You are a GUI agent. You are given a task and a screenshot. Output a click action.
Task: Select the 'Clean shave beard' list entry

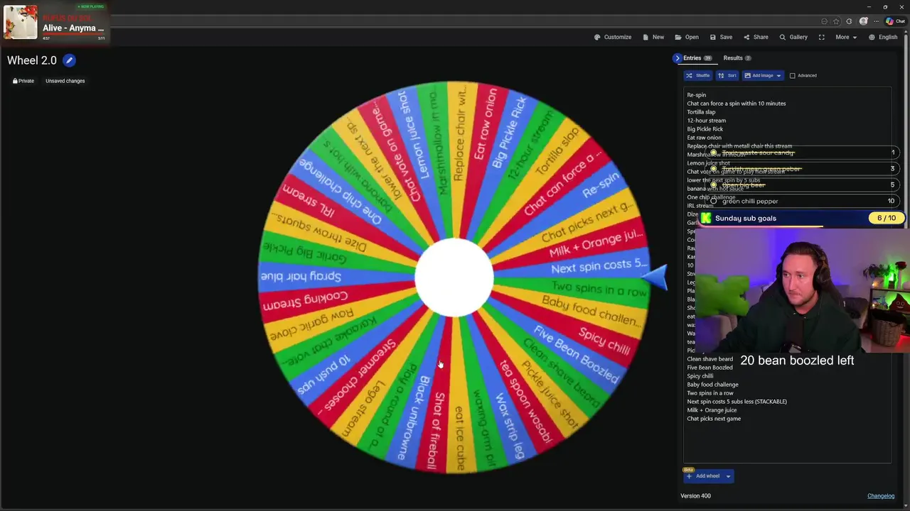point(710,359)
